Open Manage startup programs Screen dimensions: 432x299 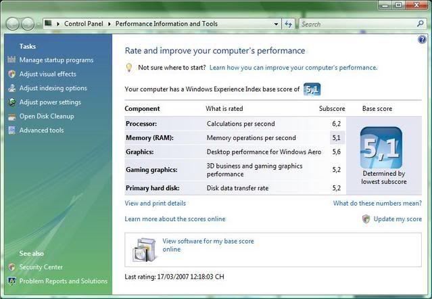56,60
